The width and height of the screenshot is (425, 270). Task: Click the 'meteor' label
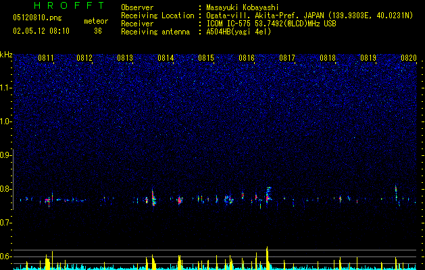click(x=96, y=21)
